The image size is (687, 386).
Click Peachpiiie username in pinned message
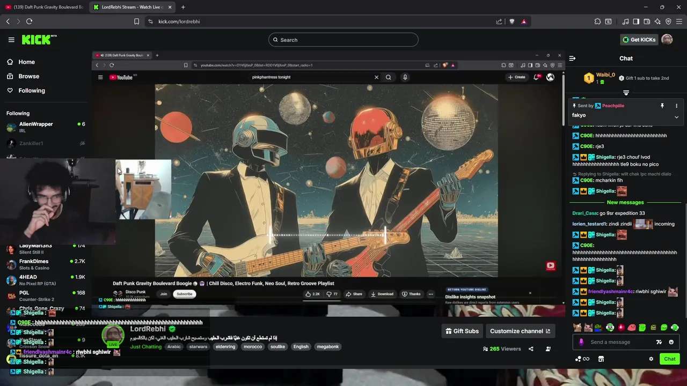click(x=613, y=106)
